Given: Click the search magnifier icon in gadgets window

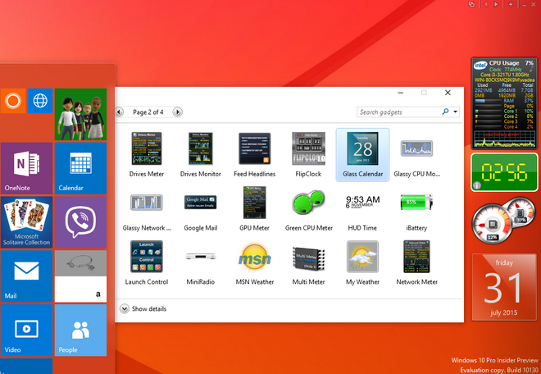Looking at the screenshot, I should click(445, 112).
